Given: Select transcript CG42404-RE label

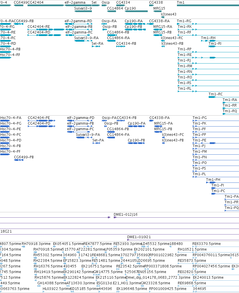Looking at the screenshot, I should [39, 27].
